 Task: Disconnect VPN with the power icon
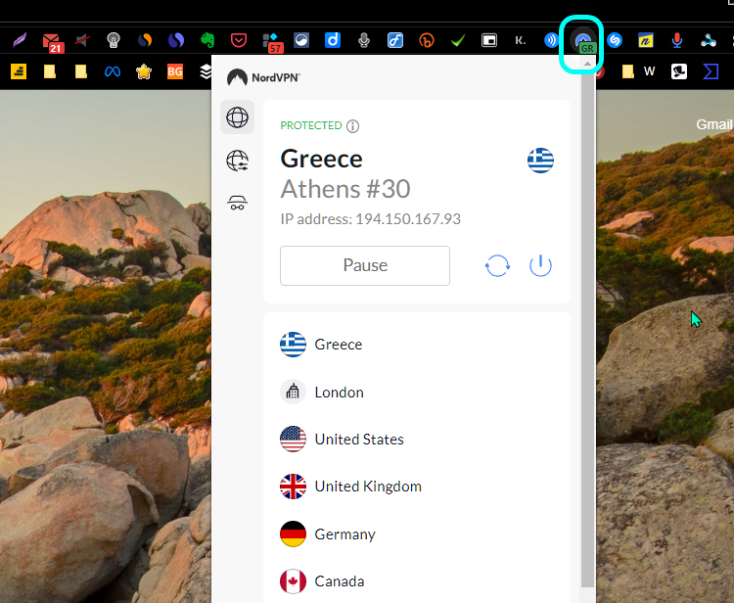coord(540,265)
